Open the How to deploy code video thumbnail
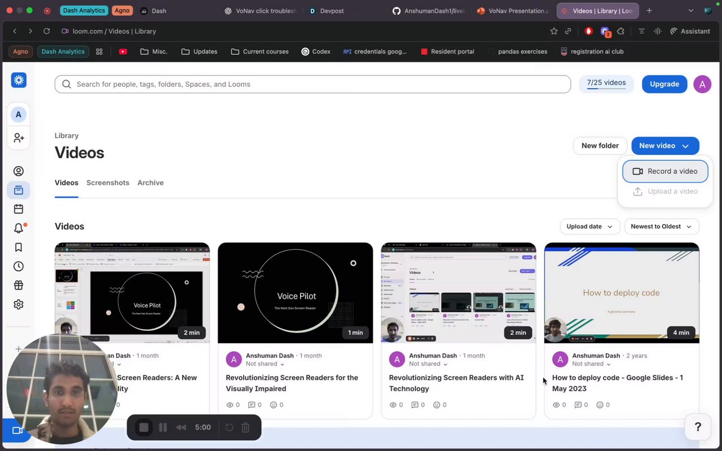722x451 pixels. click(622, 293)
